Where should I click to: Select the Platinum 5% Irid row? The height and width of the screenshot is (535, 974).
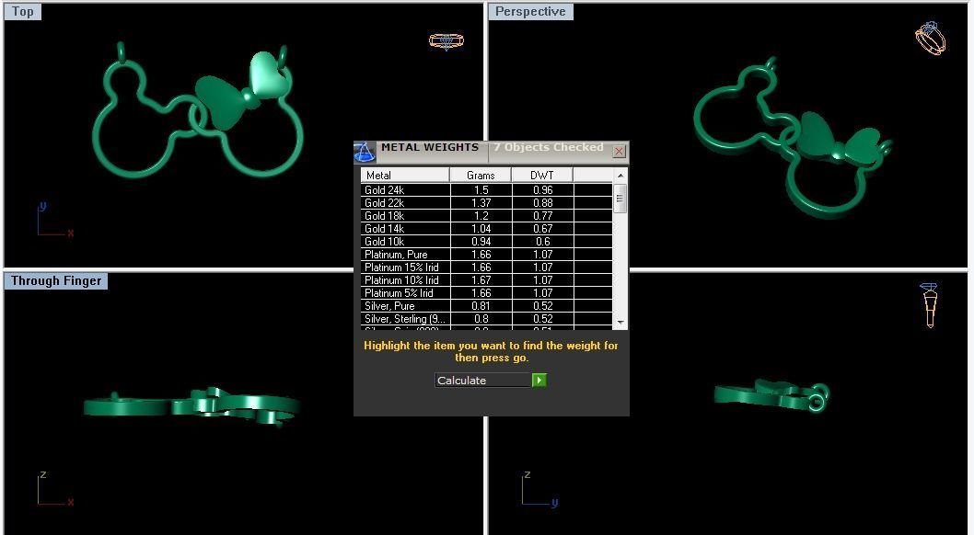coord(486,292)
